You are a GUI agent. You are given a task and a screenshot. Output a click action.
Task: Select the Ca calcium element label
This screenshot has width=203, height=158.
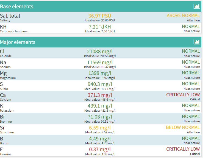point(3,95)
